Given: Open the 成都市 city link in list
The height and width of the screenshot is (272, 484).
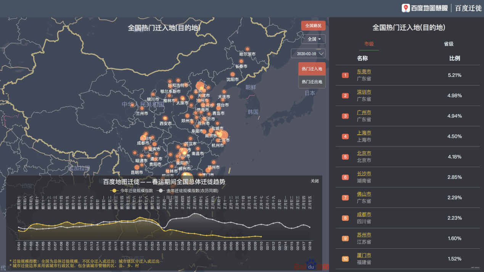Looking at the screenshot, I should pyautogui.click(x=364, y=214).
